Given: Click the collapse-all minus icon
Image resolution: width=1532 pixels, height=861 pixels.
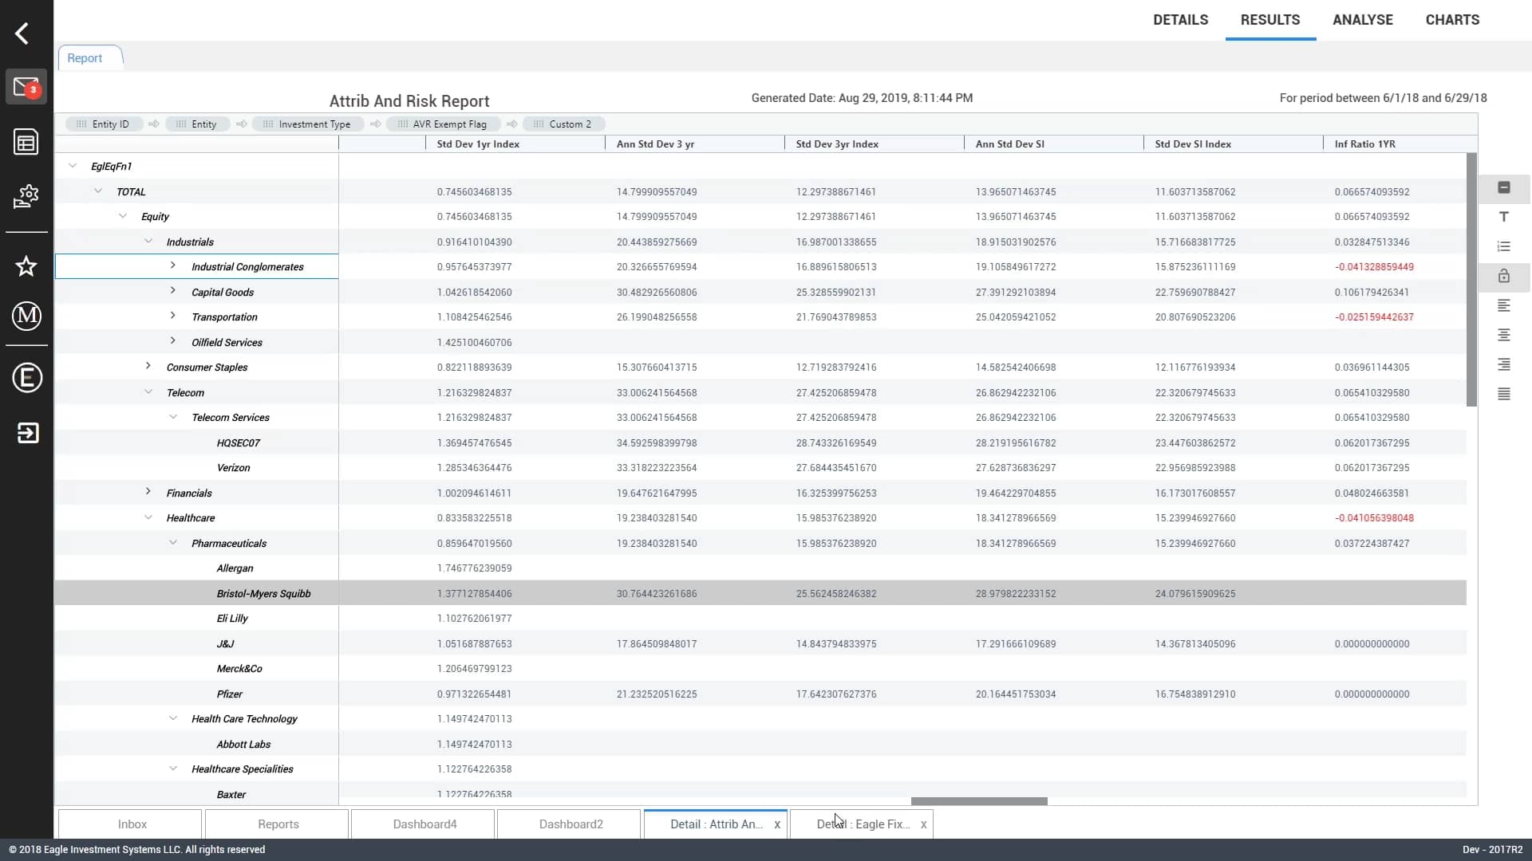Looking at the screenshot, I should coord(1504,187).
